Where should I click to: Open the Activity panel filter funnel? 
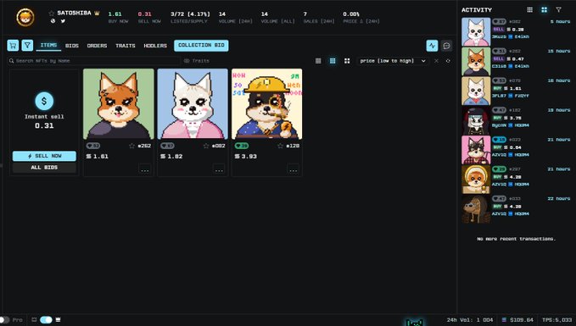pyautogui.click(x=558, y=10)
